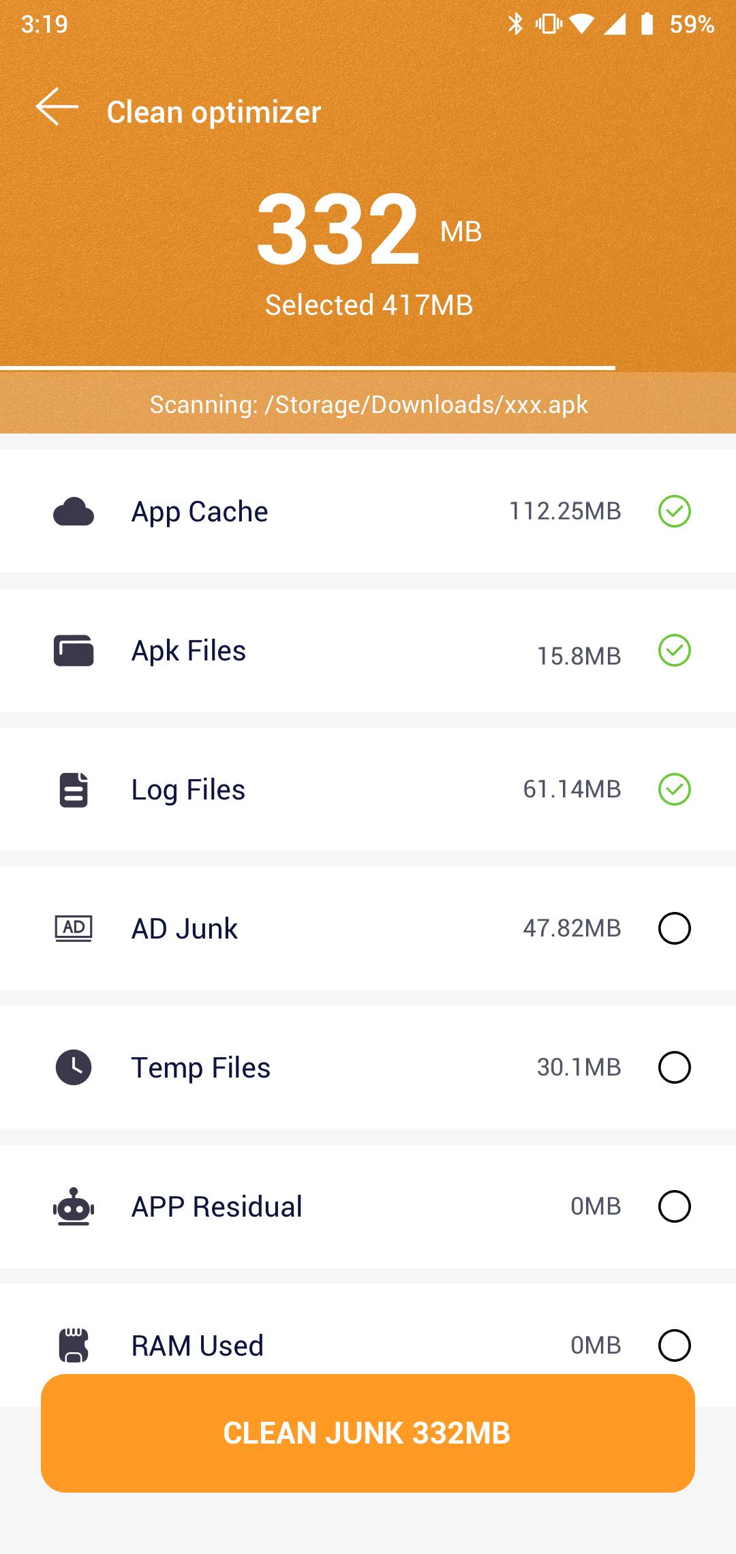Tap the 47.82MB AD Junk size
This screenshot has height=1554, width=736.
tap(572, 928)
